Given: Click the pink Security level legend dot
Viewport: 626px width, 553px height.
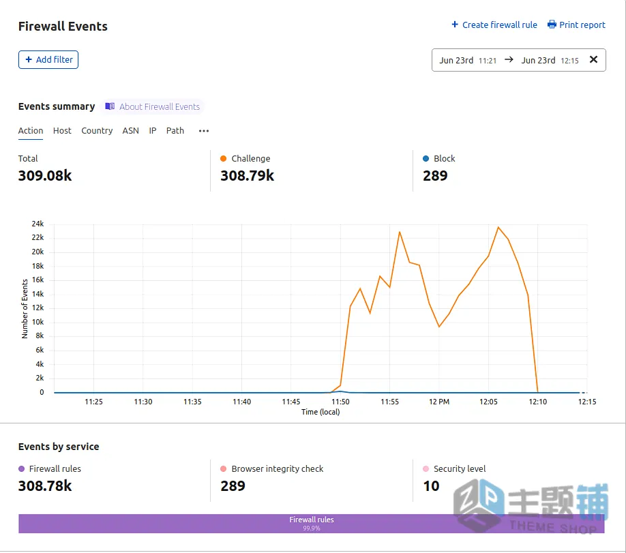Looking at the screenshot, I should click(426, 468).
